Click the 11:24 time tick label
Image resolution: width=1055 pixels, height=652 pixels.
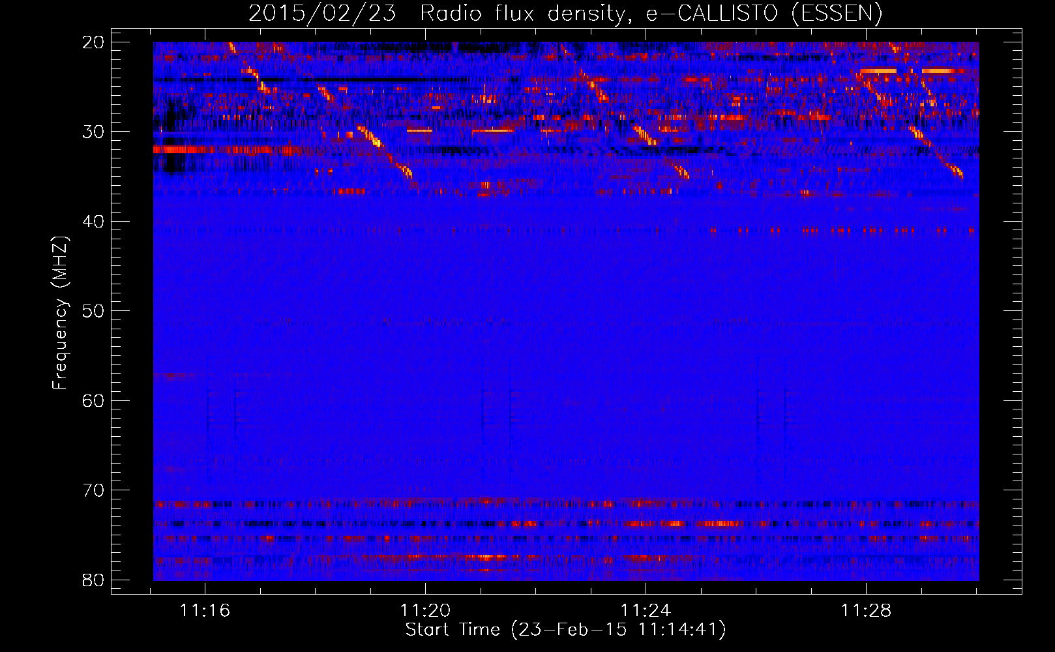point(646,611)
